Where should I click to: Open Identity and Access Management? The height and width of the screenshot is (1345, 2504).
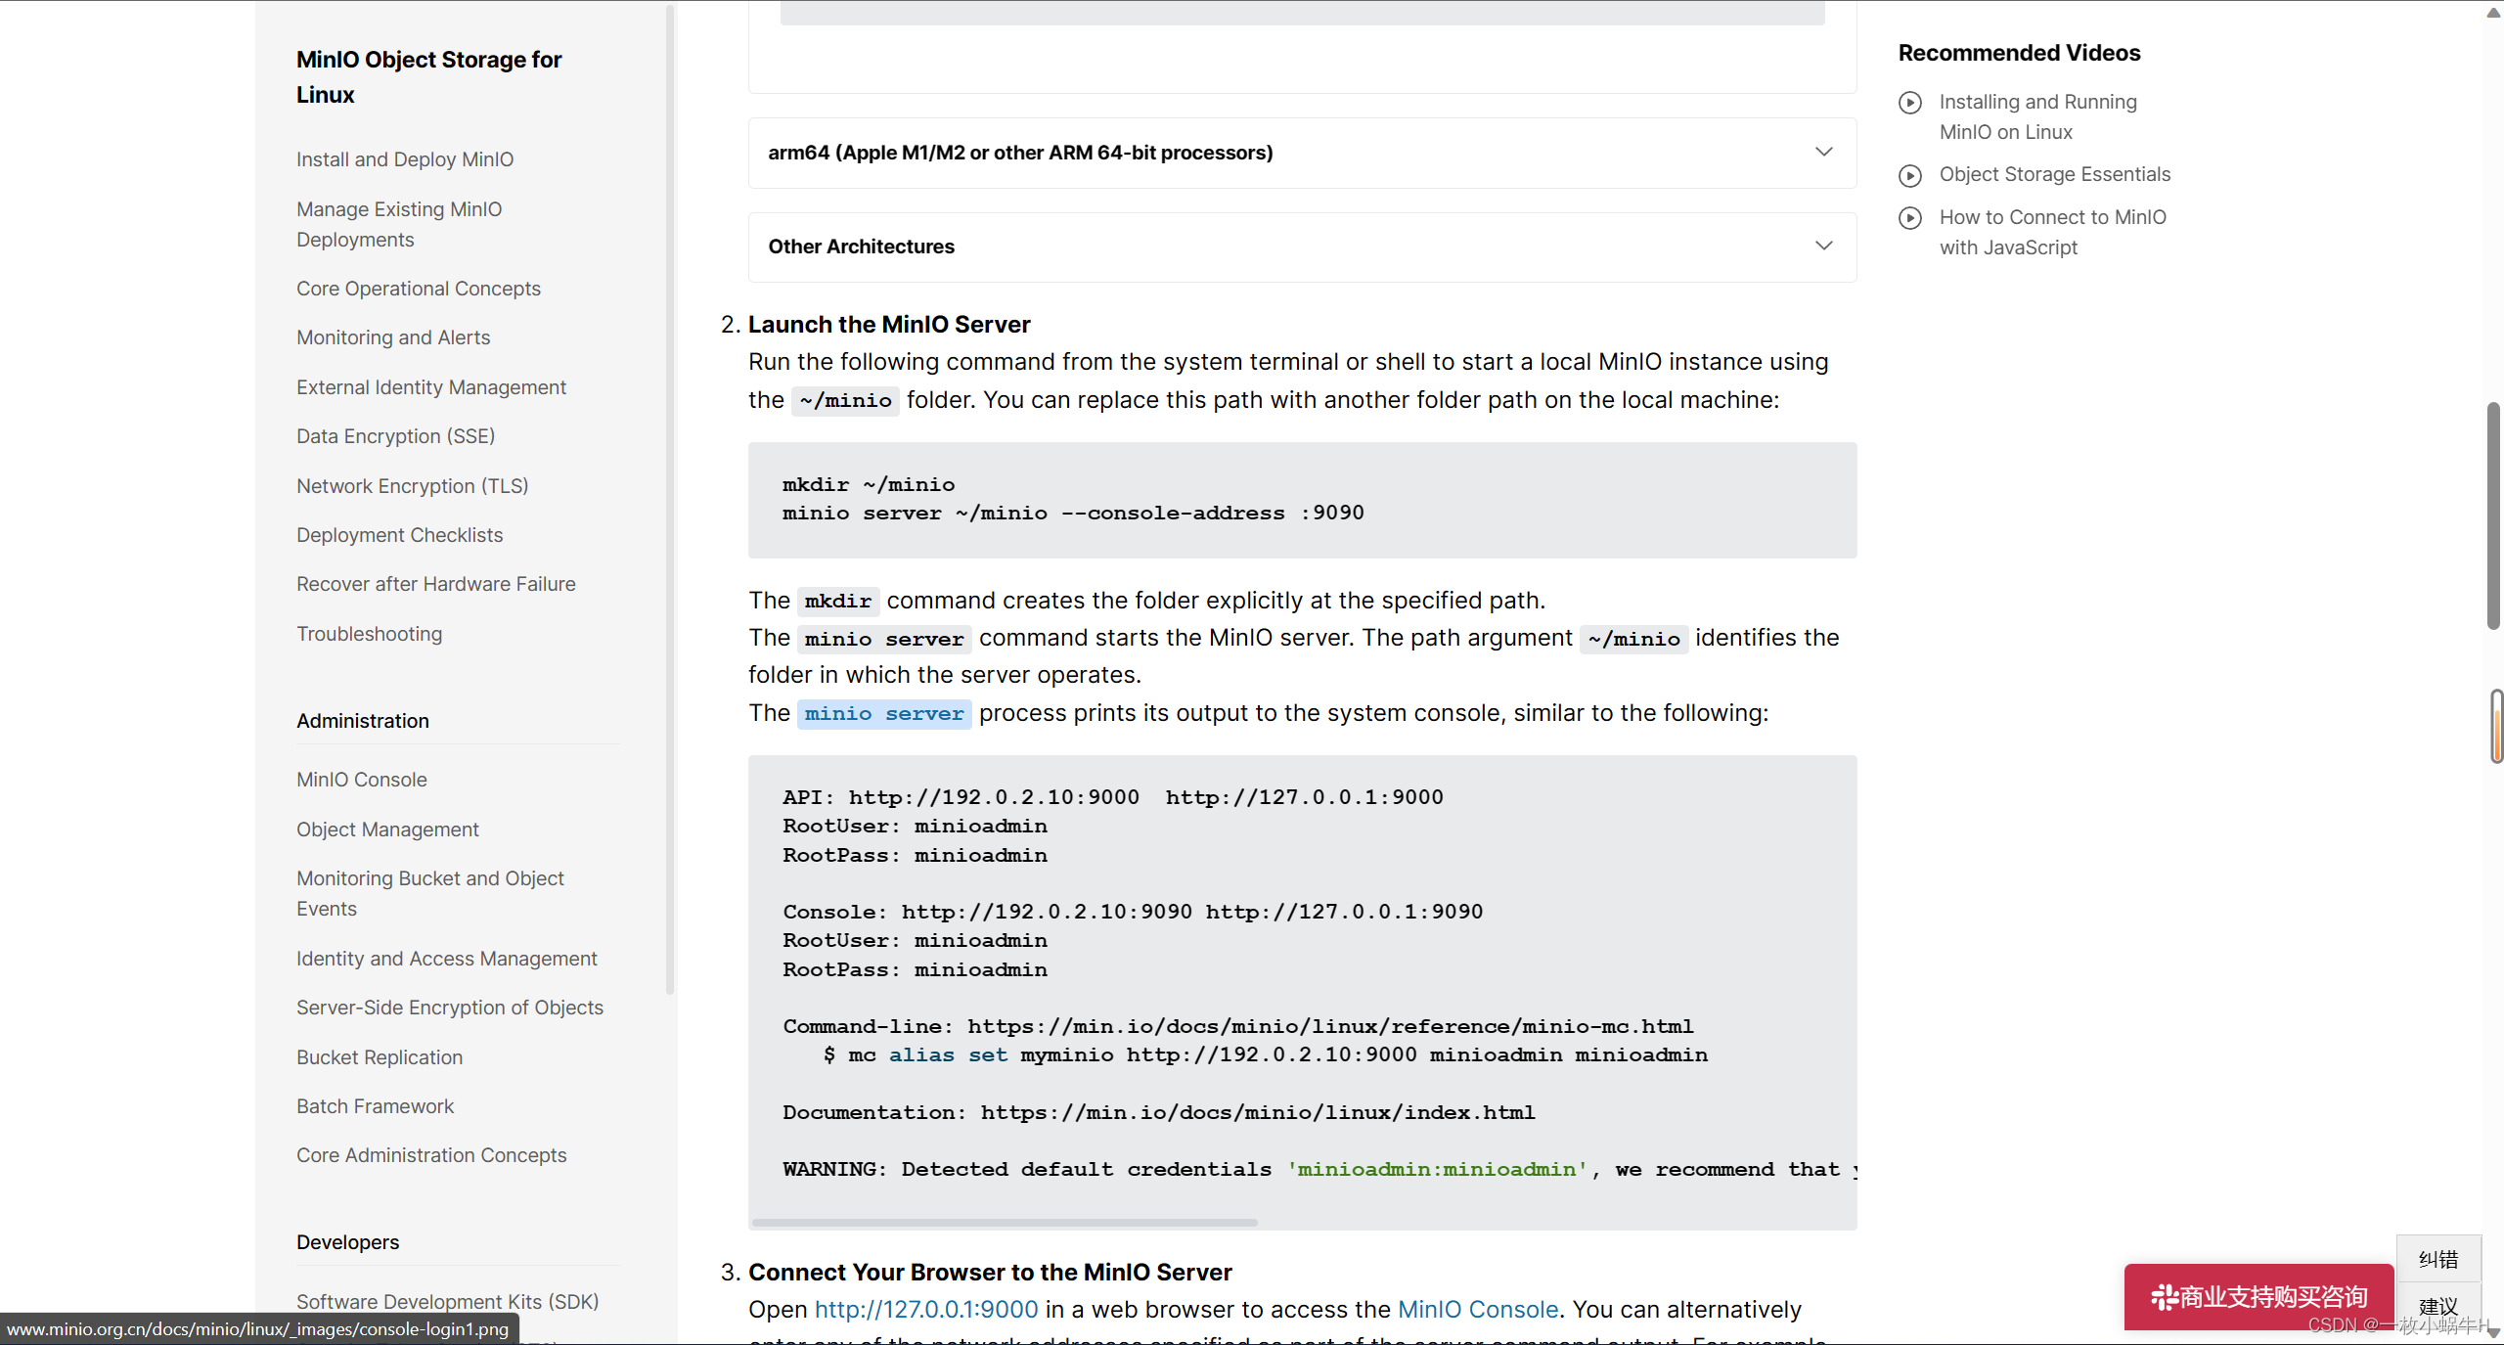(447, 959)
